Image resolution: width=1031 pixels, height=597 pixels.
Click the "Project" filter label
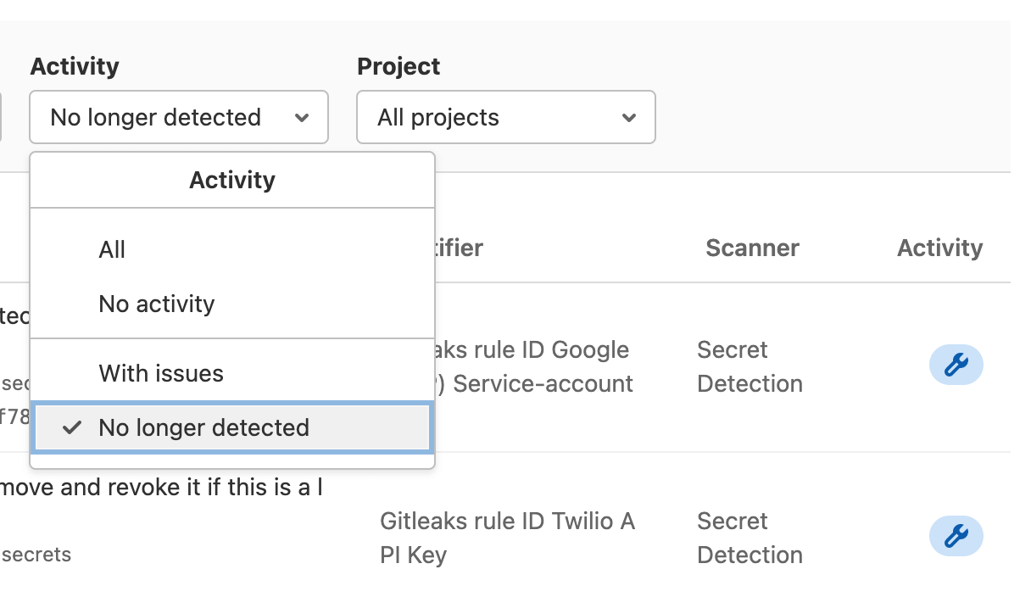pos(398,65)
